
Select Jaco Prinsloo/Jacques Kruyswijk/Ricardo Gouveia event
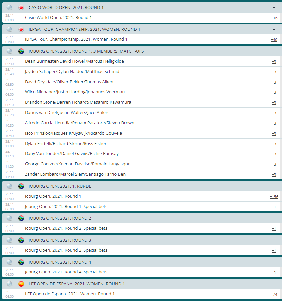(x=73, y=133)
